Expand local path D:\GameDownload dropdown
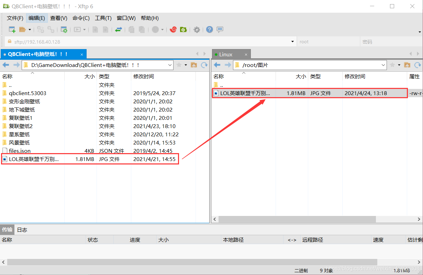 pyautogui.click(x=170, y=65)
